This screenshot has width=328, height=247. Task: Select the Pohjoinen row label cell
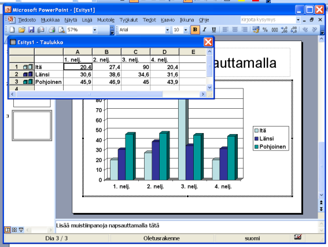[49, 82]
